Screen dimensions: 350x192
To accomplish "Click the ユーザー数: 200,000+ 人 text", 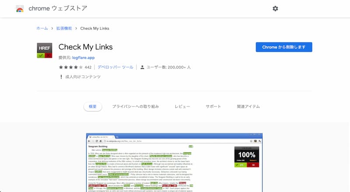I will click(x=168, y=67).
